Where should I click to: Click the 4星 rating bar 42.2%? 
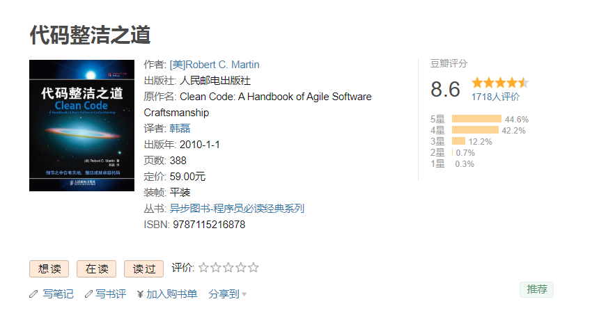pos(475,130)
